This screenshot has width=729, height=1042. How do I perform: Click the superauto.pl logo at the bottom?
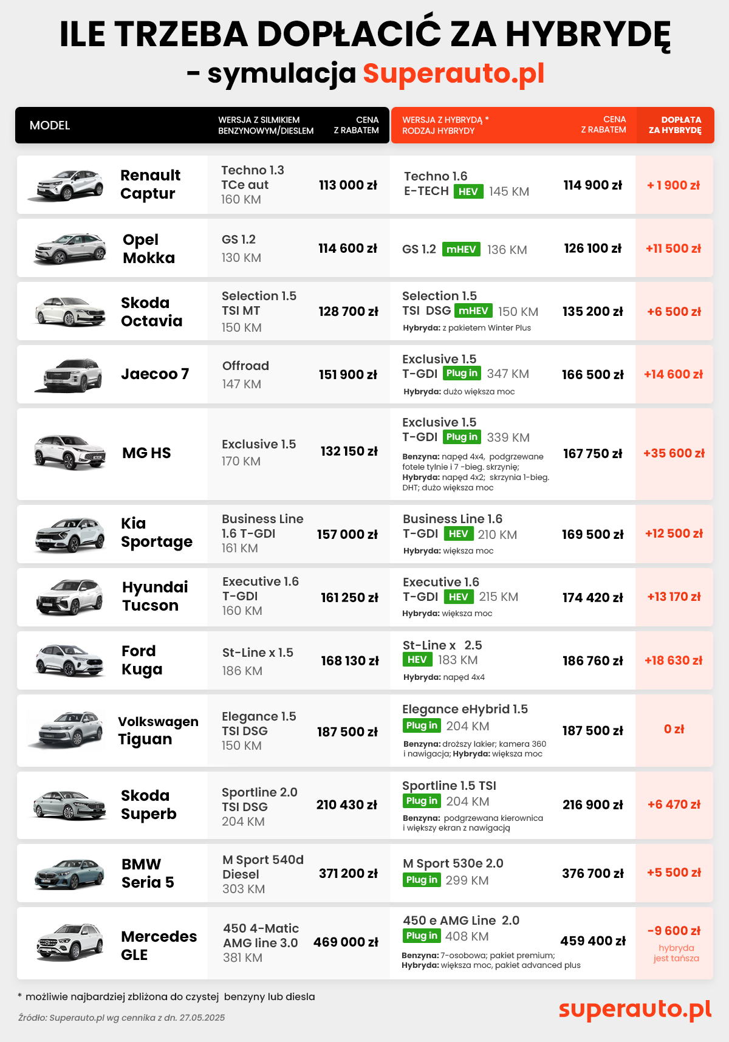pos(635,1009)
